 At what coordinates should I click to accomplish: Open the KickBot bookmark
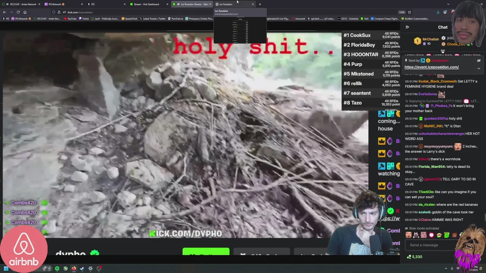coord(415,19)
